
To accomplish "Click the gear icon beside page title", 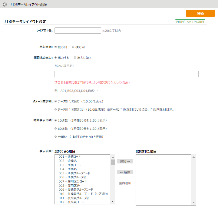I will (x=5, y=5).
